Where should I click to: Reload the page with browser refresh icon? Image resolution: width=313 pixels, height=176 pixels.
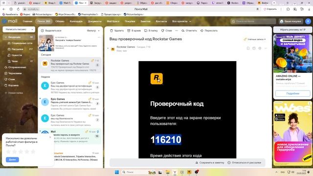pyautogui.click(x=18, y=9)
